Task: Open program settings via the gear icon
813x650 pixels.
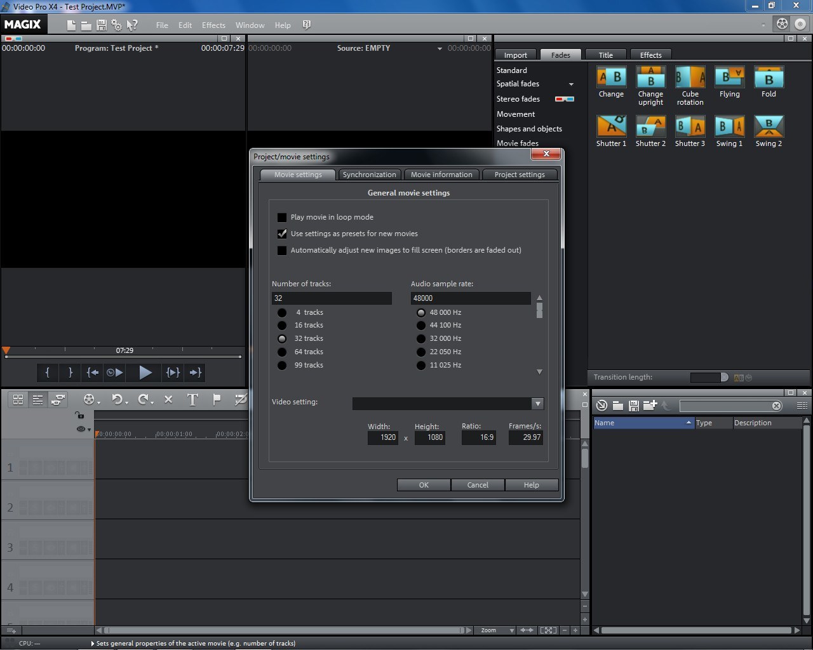Action: pos(117,25)
